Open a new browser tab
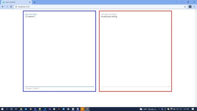 pos(34,2)
